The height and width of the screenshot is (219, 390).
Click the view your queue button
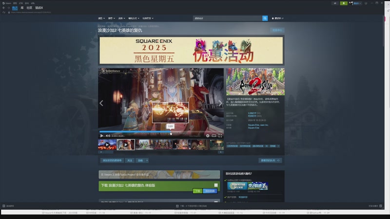point(270,161)
